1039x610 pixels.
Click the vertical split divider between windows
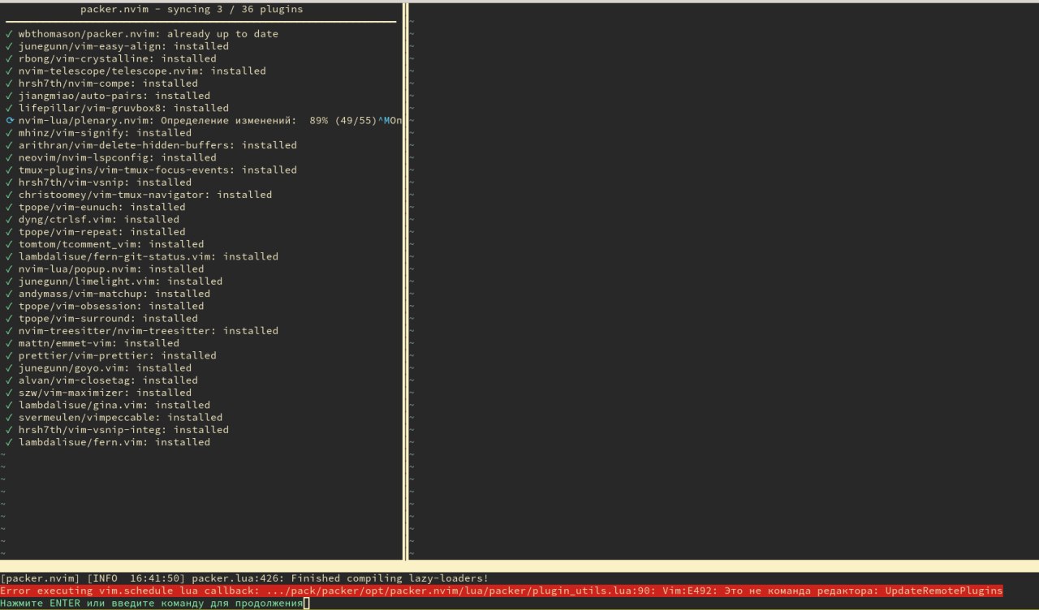406,281
